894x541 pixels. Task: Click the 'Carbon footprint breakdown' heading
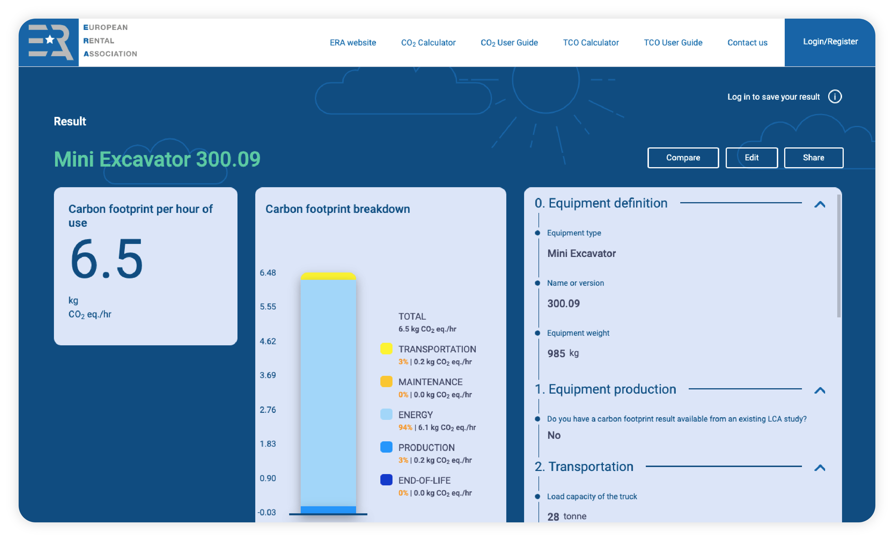pos(337,209)
